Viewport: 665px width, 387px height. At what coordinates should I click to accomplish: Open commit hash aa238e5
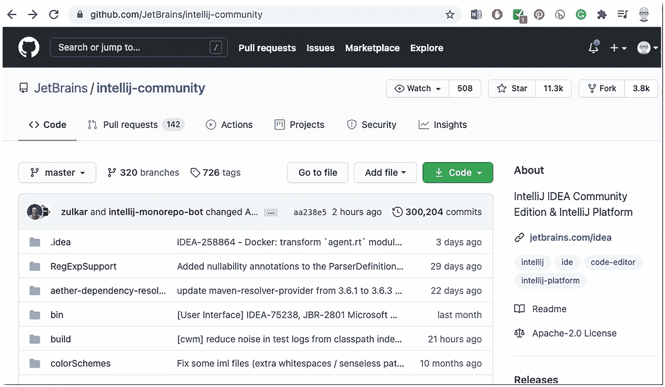click(x=310, y=212)
